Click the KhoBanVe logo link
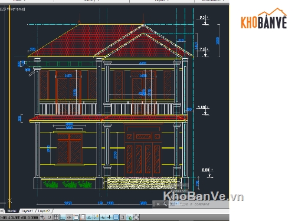The width and height of the screenshot is (295, 221). coord(264,19)
